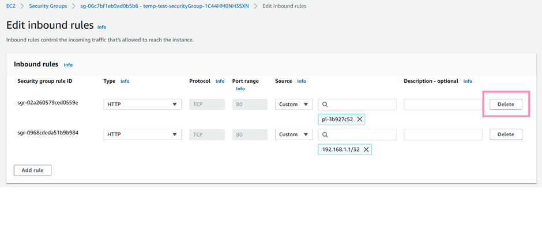
Task: Click search icon in second rule's source field
Action: coord(325,134)
